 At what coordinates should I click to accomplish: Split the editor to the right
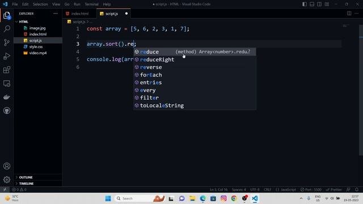pyautogui.click(x=349, y=14)
